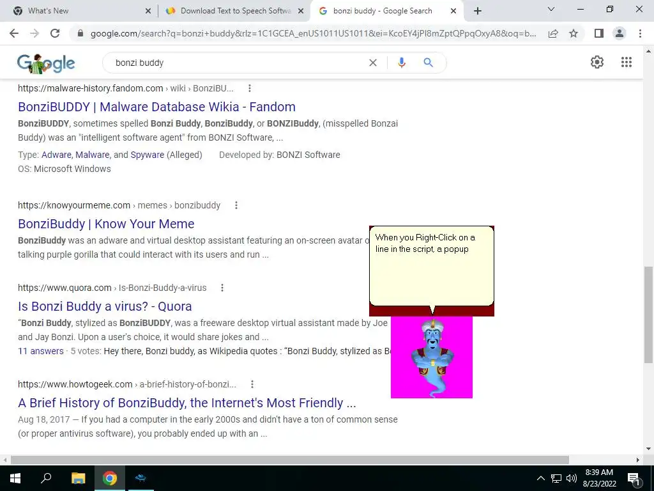Image resolution: width=654 pixels, height=491 pixels.
Task: Follow the Malware type link
Action: (x=92, y=155)
